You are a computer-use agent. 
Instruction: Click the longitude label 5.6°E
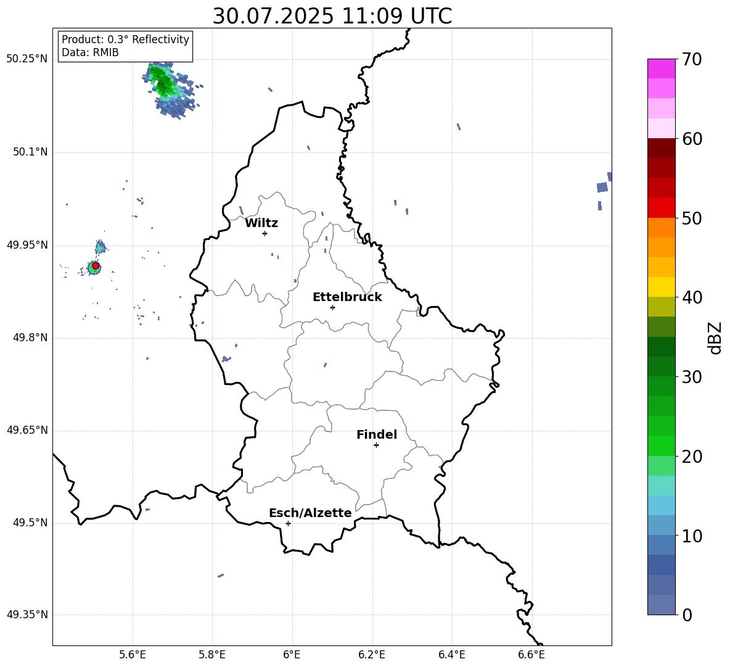133,655
